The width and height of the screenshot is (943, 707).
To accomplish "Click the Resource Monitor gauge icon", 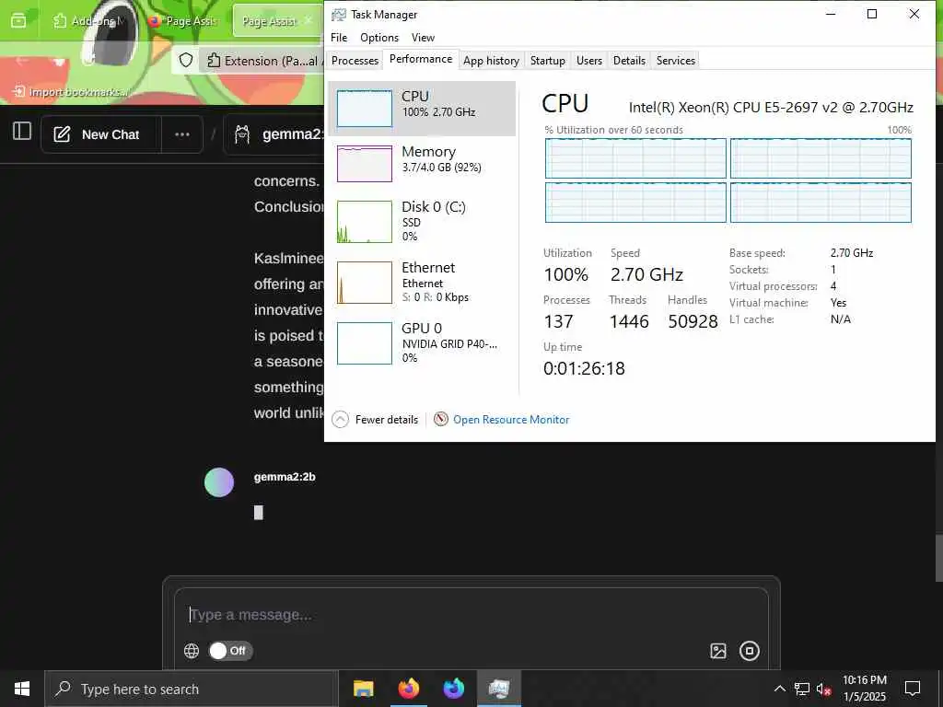I will coord(441,419).
